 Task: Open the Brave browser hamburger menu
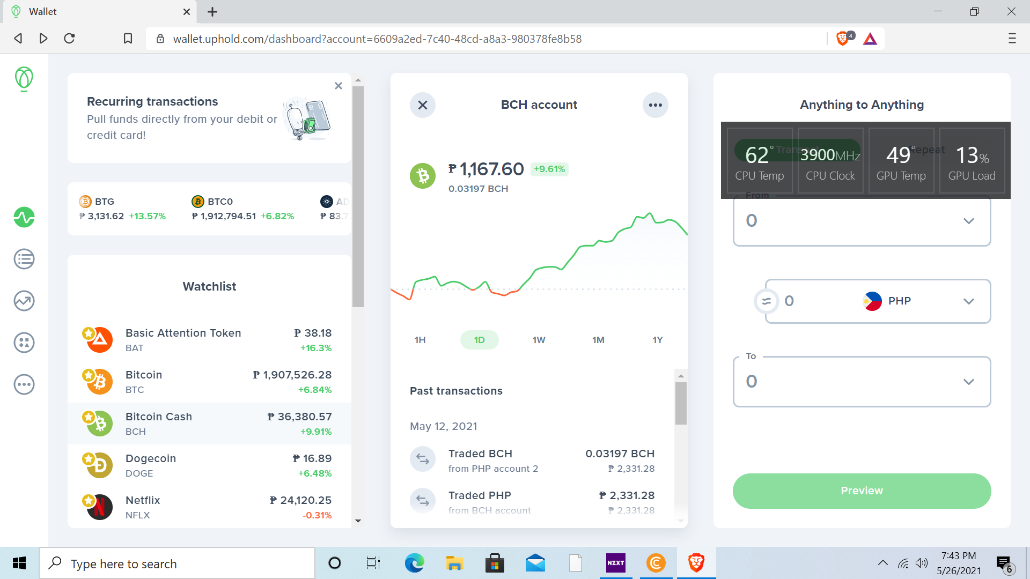pos(1012,39)
